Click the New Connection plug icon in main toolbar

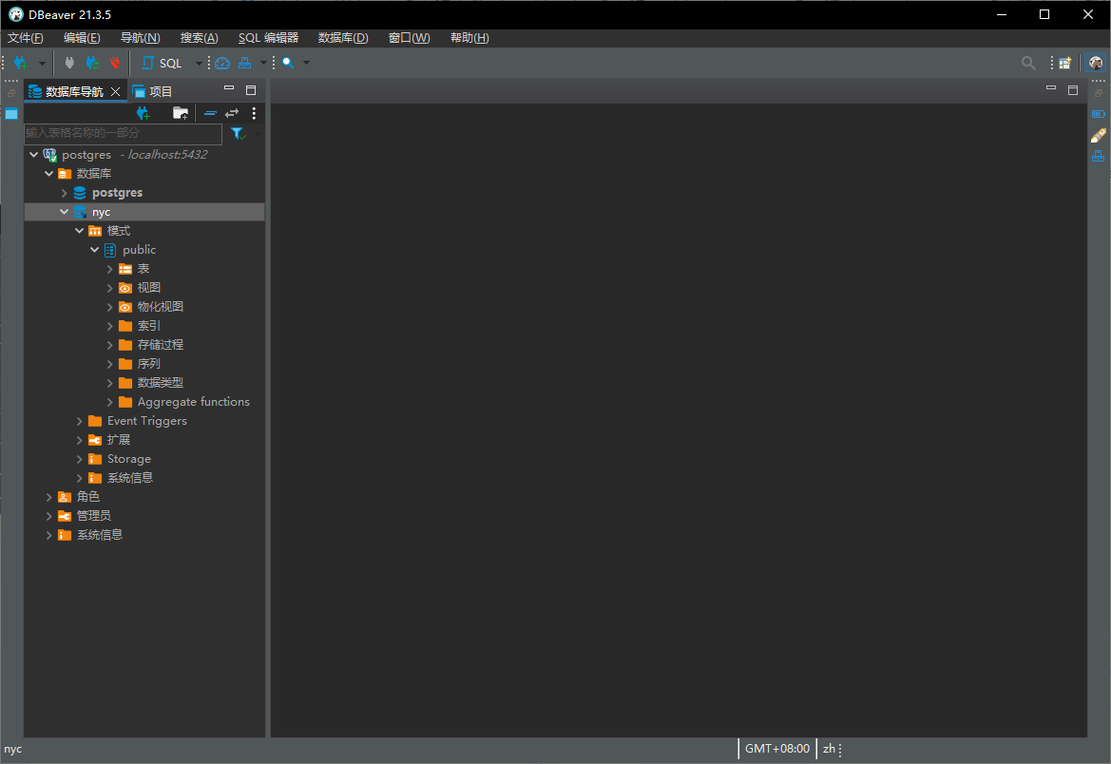click(21, 63)
